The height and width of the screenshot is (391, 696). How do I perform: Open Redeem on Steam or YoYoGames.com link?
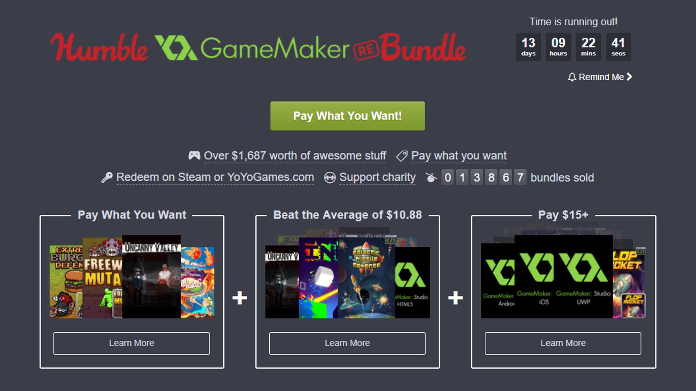[215, 177]
